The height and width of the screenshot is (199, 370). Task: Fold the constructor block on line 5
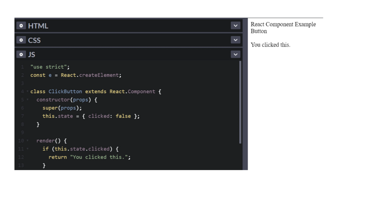coord(27,100)
